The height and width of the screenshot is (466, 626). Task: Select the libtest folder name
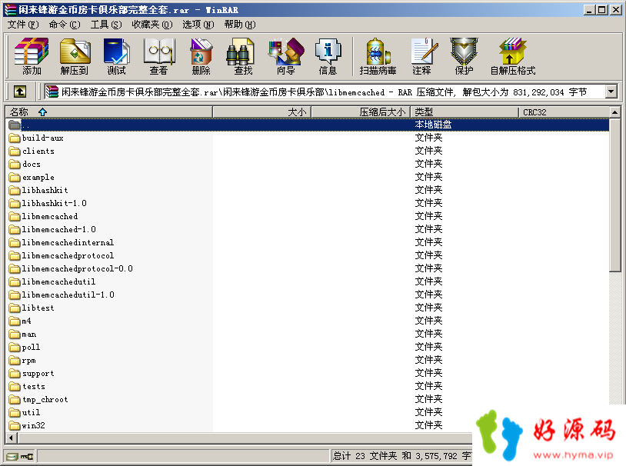38,308
